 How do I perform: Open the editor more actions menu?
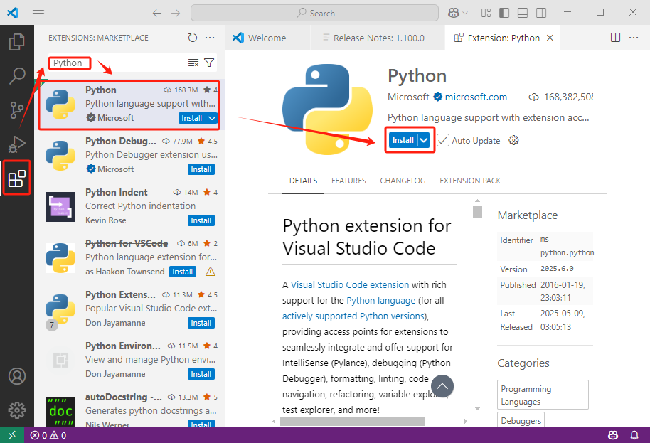pos(634,38)
